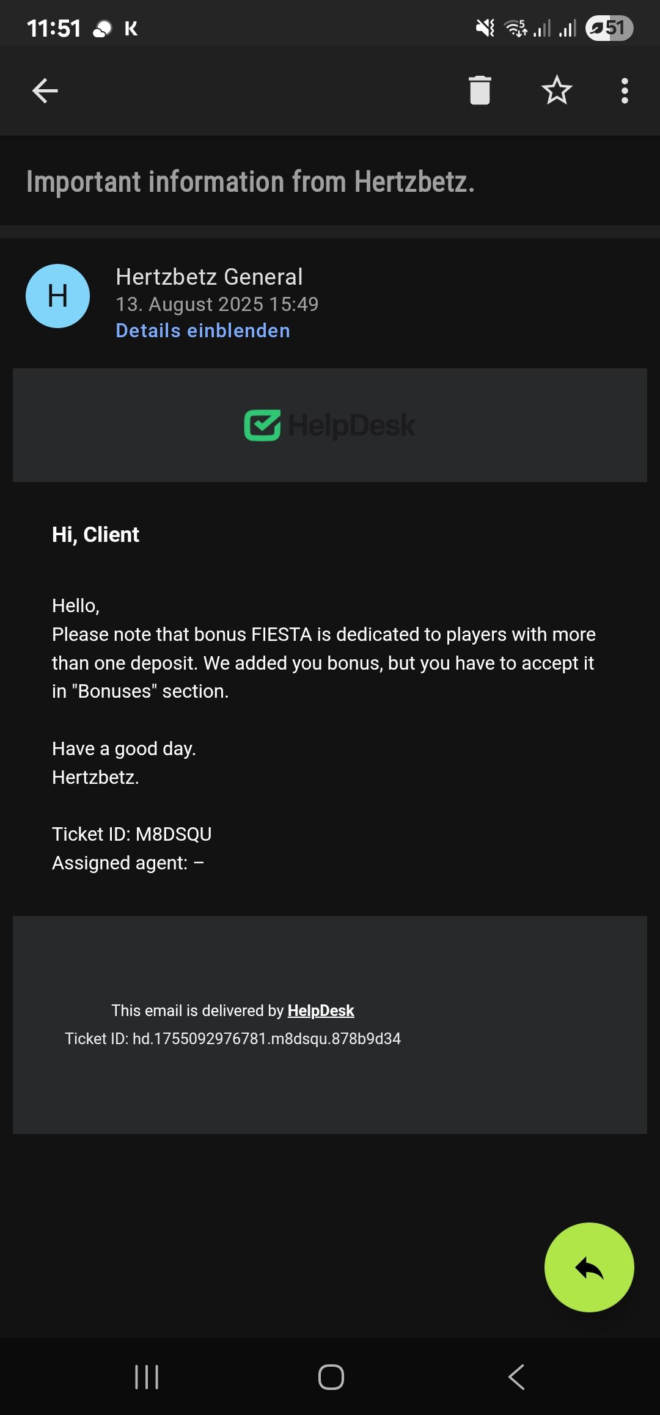
Task: Tap the Ticket ID M8DSQU text
Action: click(x=132, y=834)
